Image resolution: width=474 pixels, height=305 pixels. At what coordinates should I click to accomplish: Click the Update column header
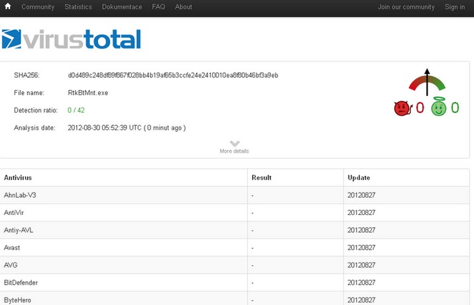tap(359, 178)
